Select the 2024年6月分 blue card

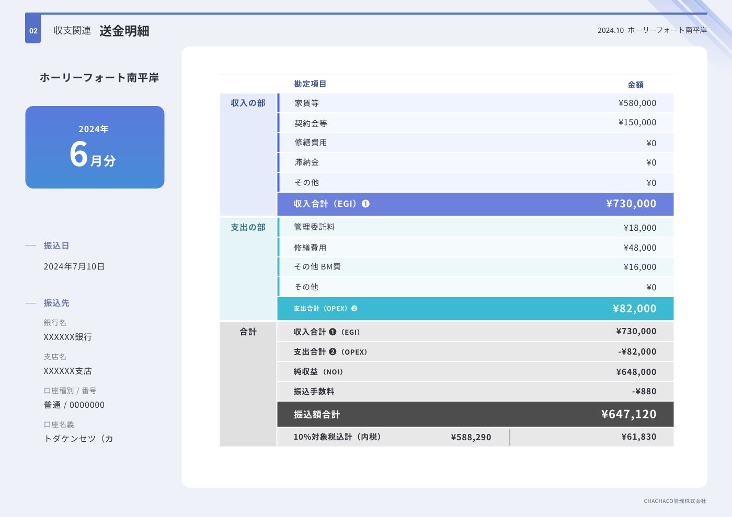coord(95,147)
